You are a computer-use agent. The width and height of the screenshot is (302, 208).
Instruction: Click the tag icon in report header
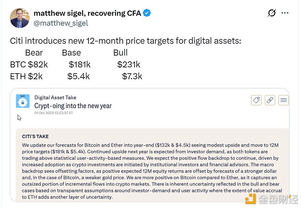tap(256, 100)
